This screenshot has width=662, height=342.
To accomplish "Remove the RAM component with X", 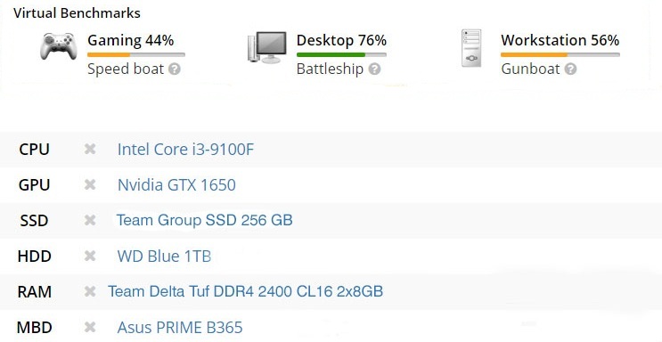I will (x=90, y=291).
